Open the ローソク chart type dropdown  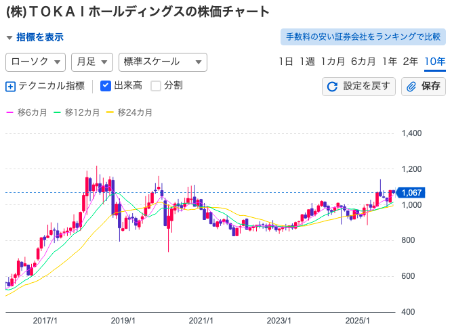click(x=35, y=62)
